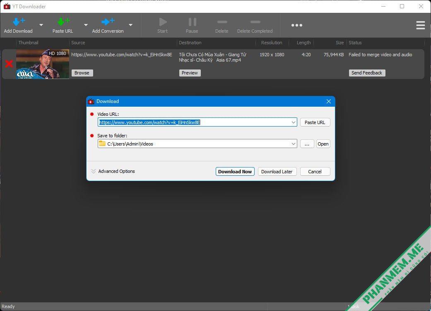Click the folder icon in the save path field
Viewport: 431px width, 311px height.
click(x=102, y=144)
